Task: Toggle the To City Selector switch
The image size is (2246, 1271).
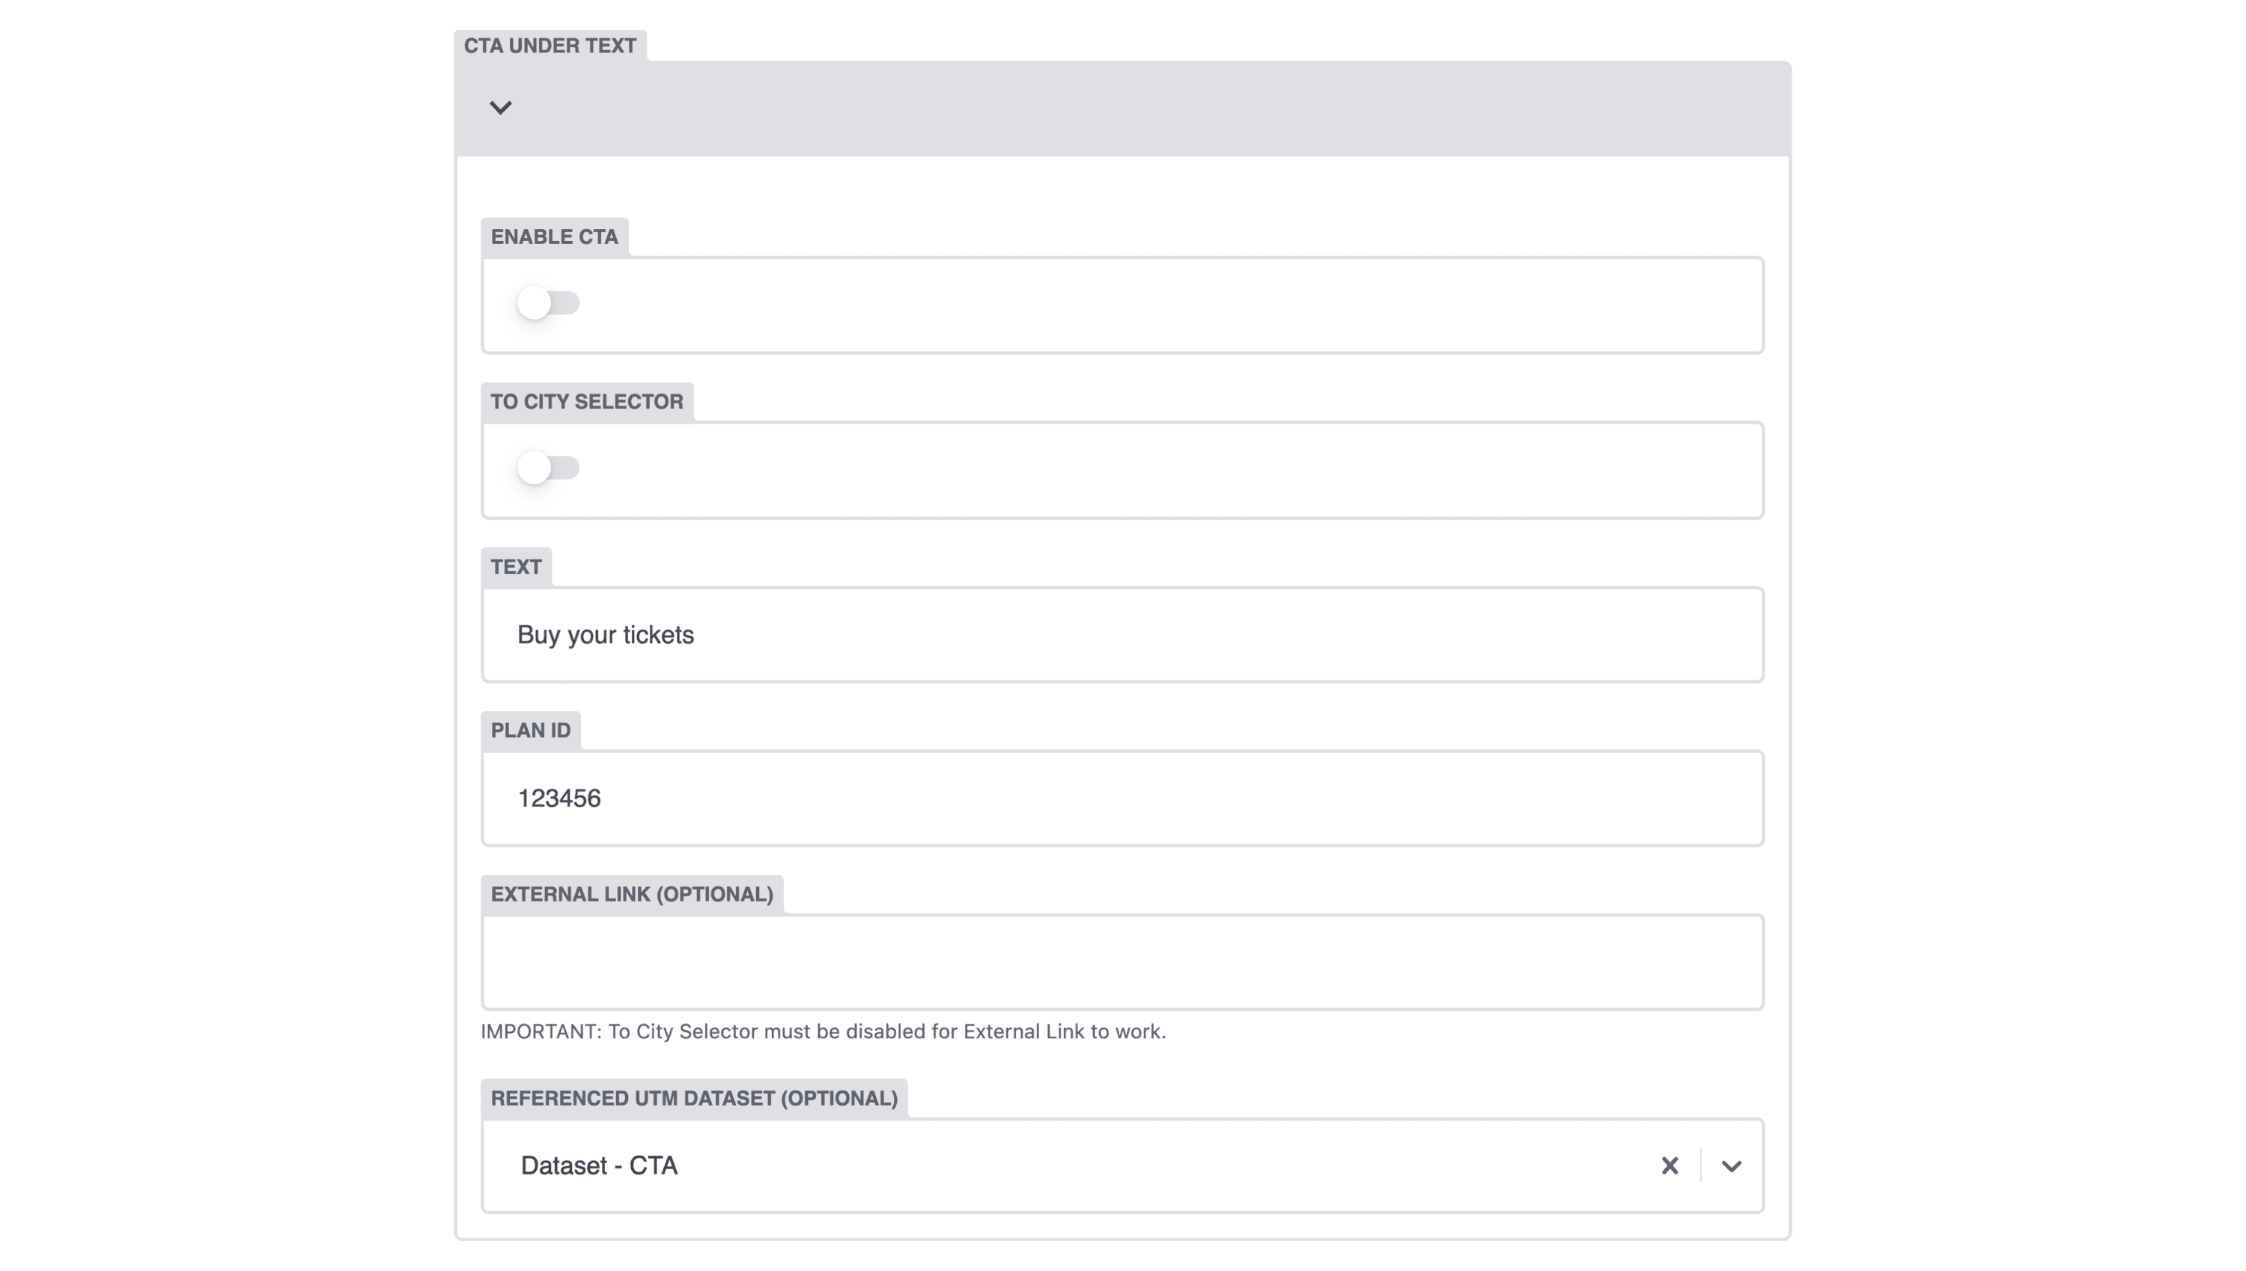Action: click(547, 468)
